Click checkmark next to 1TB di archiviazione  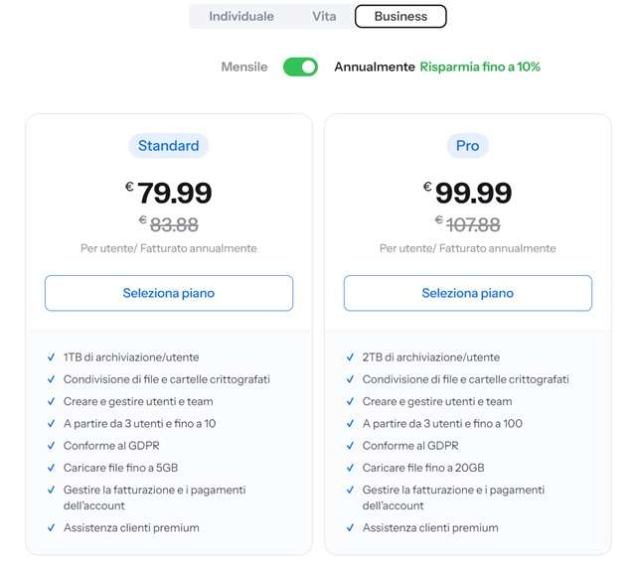point(51,357)
